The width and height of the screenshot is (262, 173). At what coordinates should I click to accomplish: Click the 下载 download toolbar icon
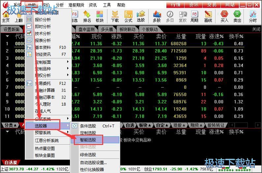coord(115,17)
